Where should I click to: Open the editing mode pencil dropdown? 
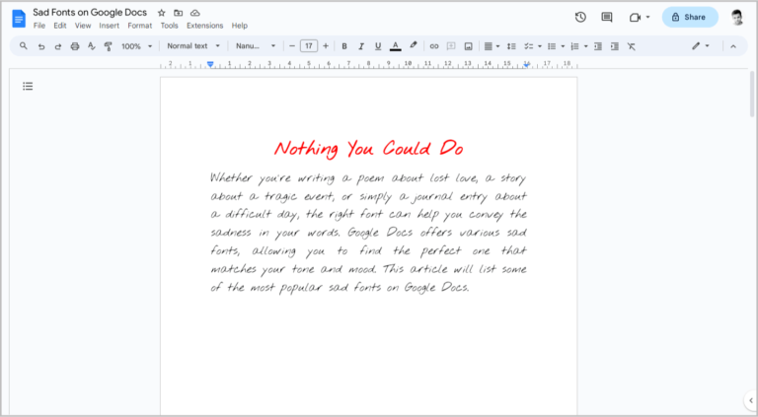point(700,46)
